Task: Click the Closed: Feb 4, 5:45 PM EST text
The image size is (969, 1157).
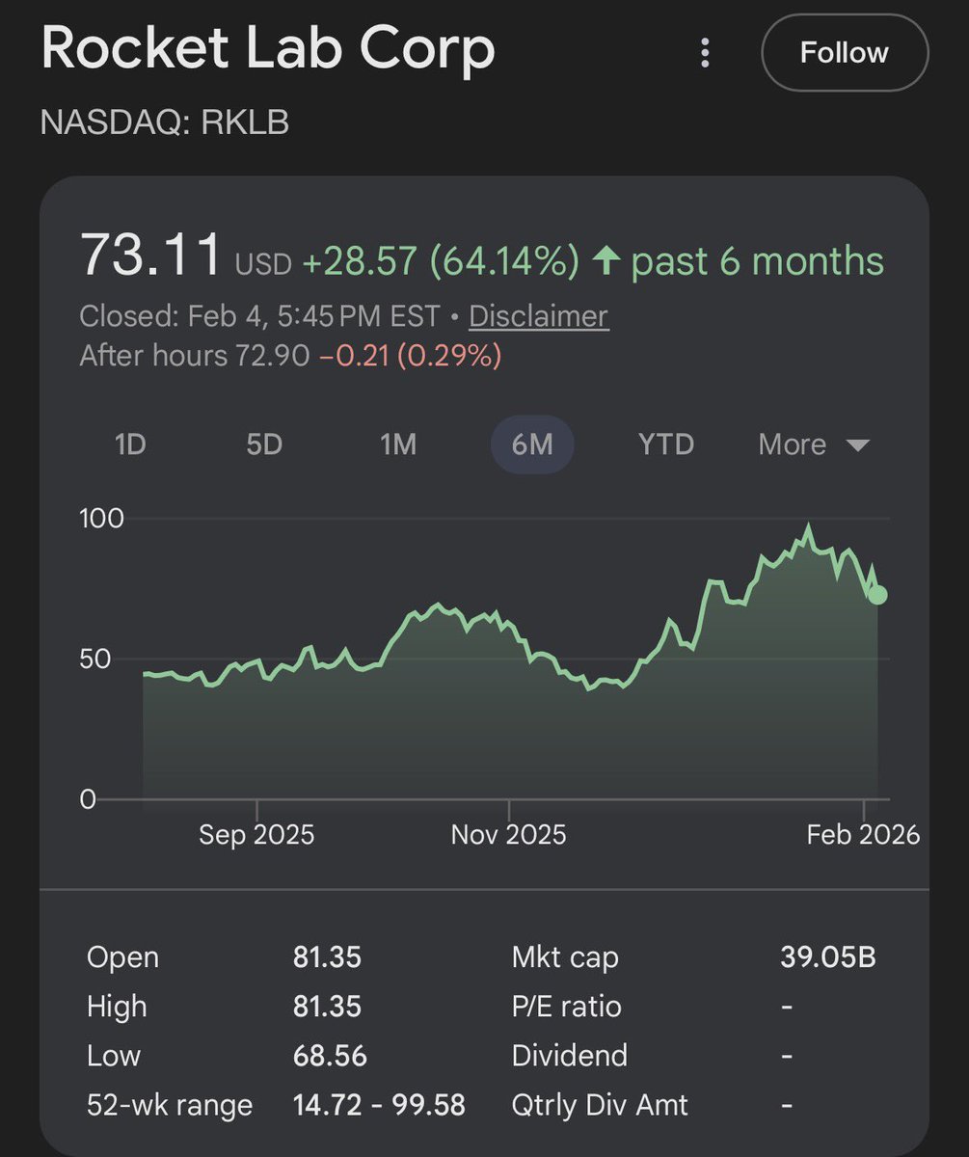Action: tap(259, 316)
